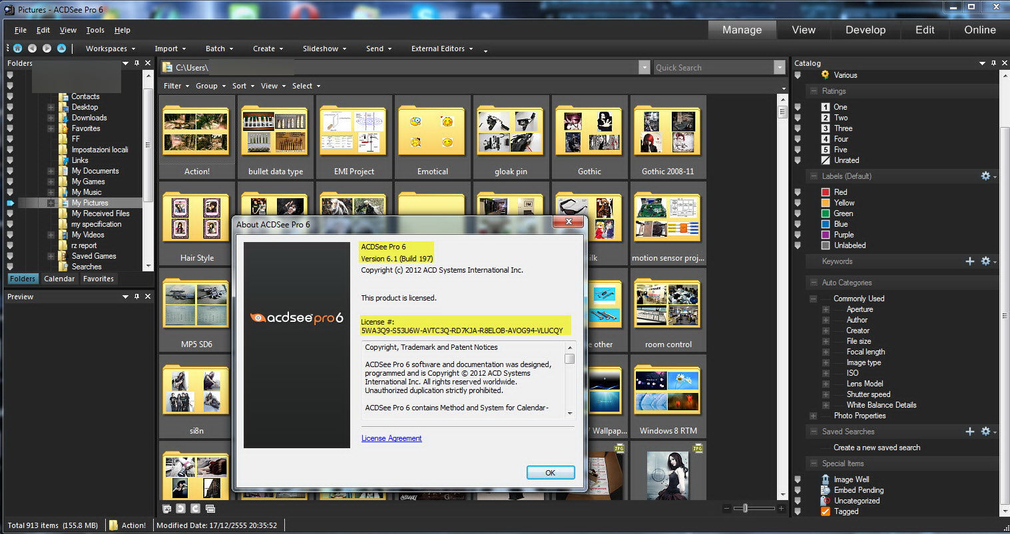
Task: Toggle Easy-Select indicator next to Image Well
Action: coord(798,479)
